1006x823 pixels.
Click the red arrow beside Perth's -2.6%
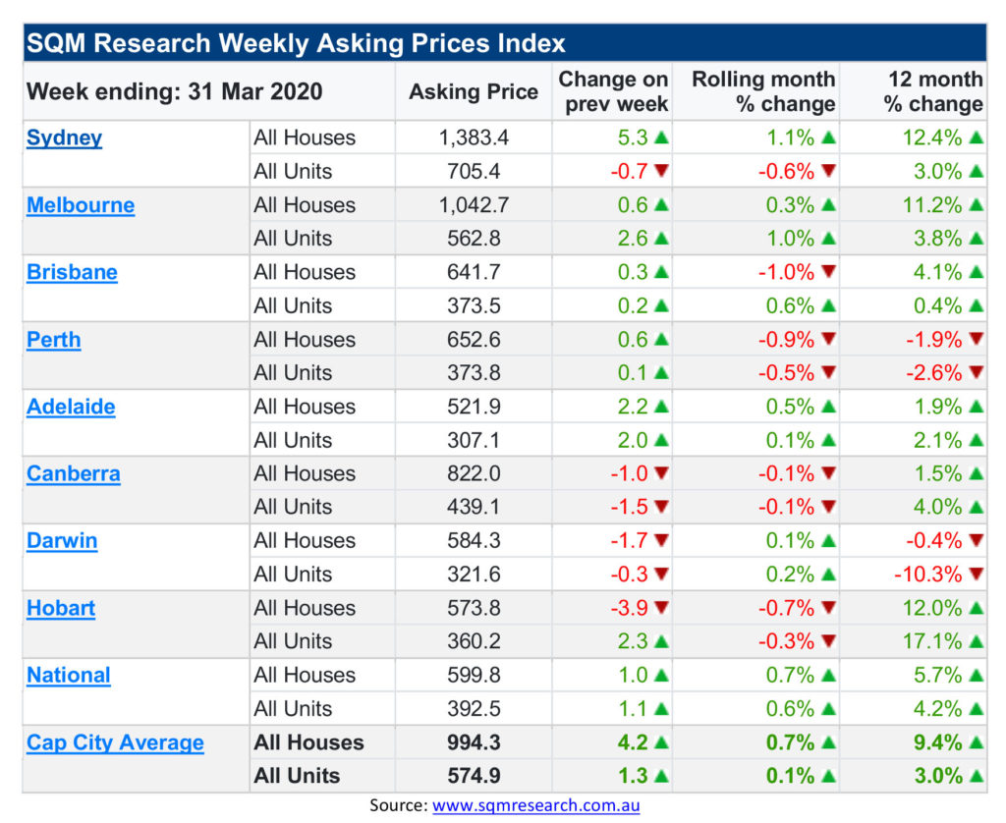(x=977, y=372)
